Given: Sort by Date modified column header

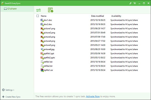Looking at the screenshot, I should coord(97,16).
